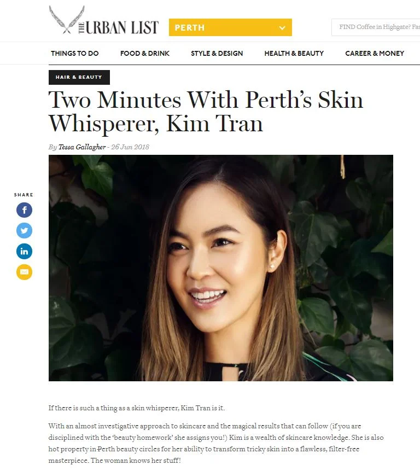Share article on Facebook
The image size is (420, 471).
(x=24, y=210)
